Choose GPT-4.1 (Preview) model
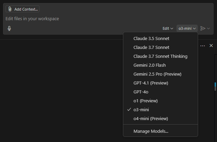Viewport: 217px width, 142px height. 150,83
